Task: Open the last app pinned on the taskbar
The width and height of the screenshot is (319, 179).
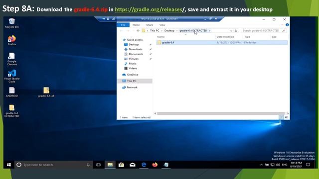Action: [166, 165]
